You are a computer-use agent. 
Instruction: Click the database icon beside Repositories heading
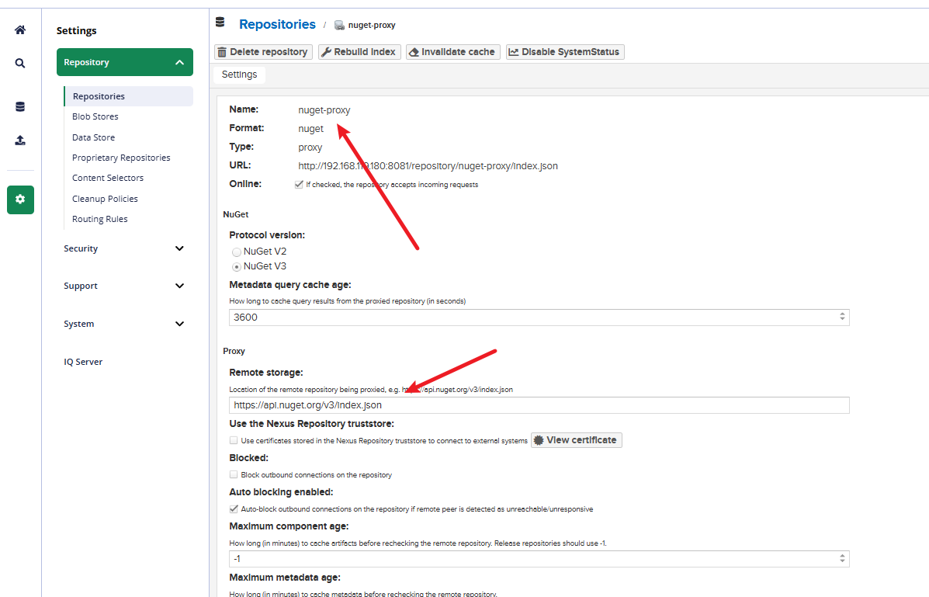[220, 23]
